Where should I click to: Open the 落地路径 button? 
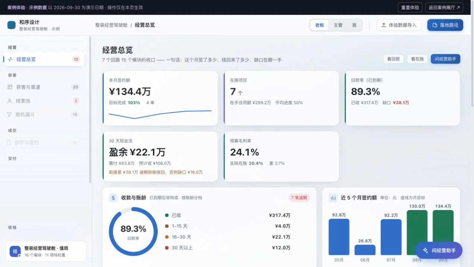coord(445,25)
